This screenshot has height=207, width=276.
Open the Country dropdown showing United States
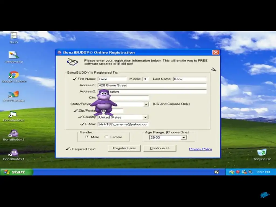[145, 117]
